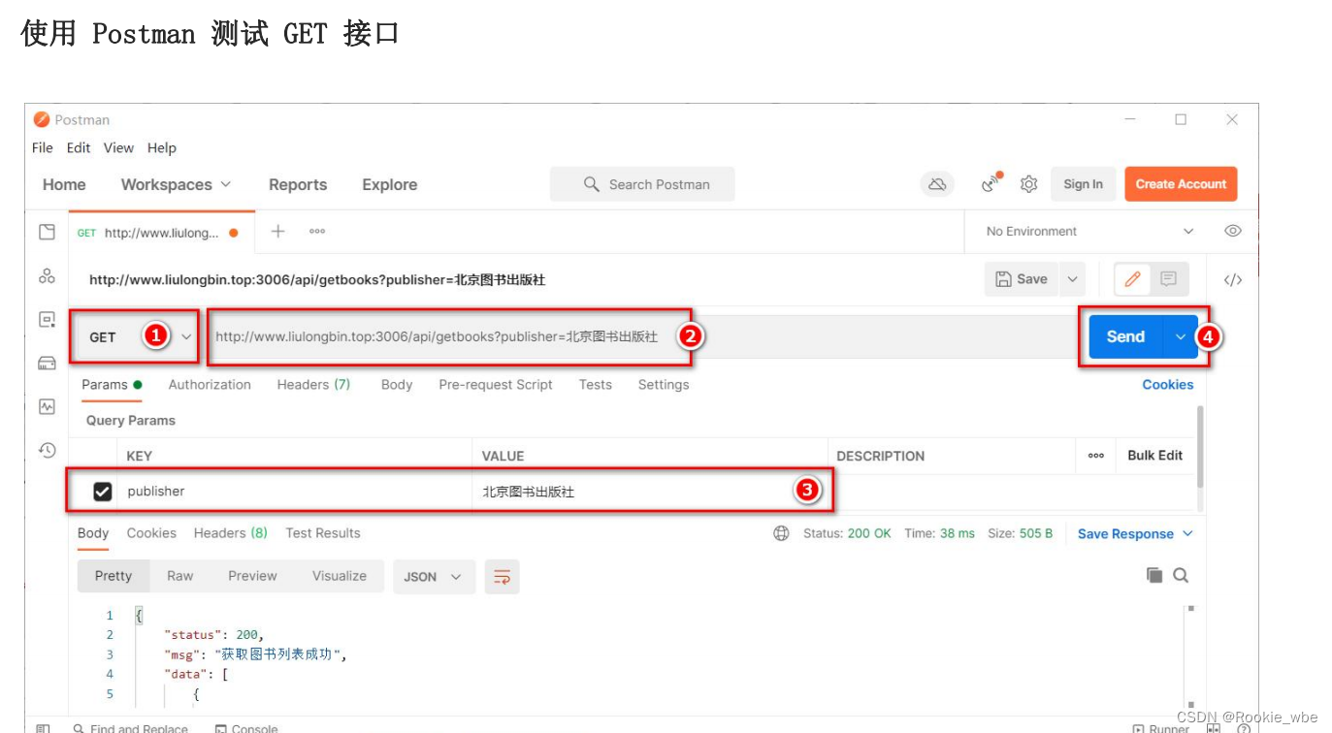Screen dimensions: 1332x733
Task: Open the APIs sidebar icon
Action: coord(47,276)
